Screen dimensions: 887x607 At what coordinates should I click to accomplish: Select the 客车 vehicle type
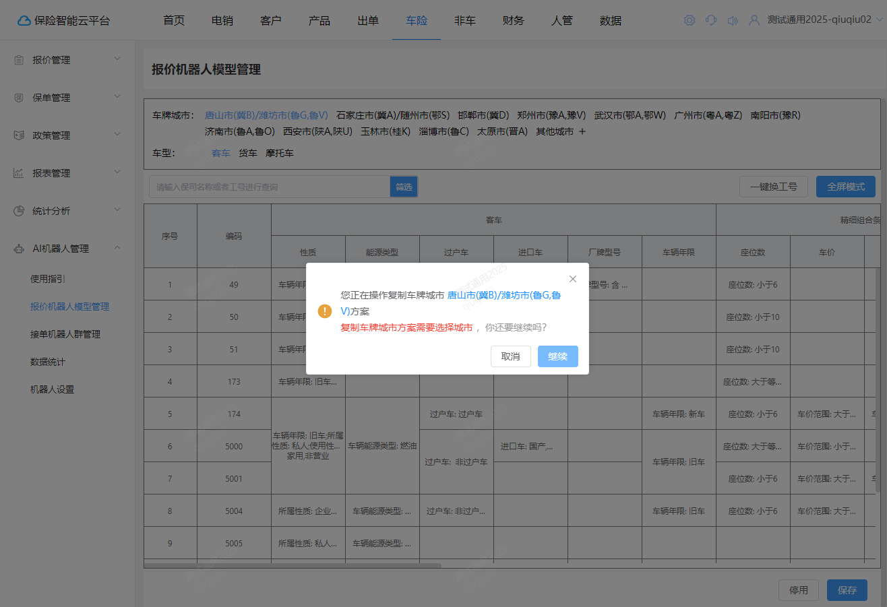point(221,153)
